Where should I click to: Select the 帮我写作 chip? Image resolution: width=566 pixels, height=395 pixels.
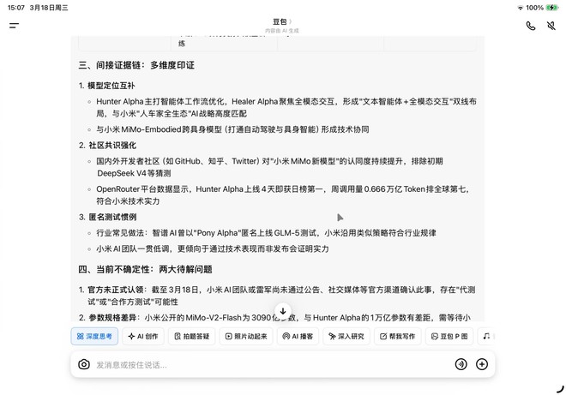point(397,336)
